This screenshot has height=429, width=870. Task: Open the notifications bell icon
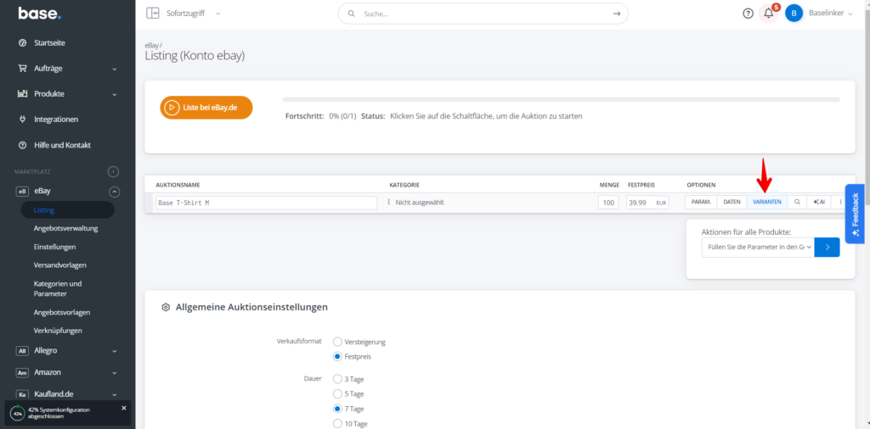(768, 14)
